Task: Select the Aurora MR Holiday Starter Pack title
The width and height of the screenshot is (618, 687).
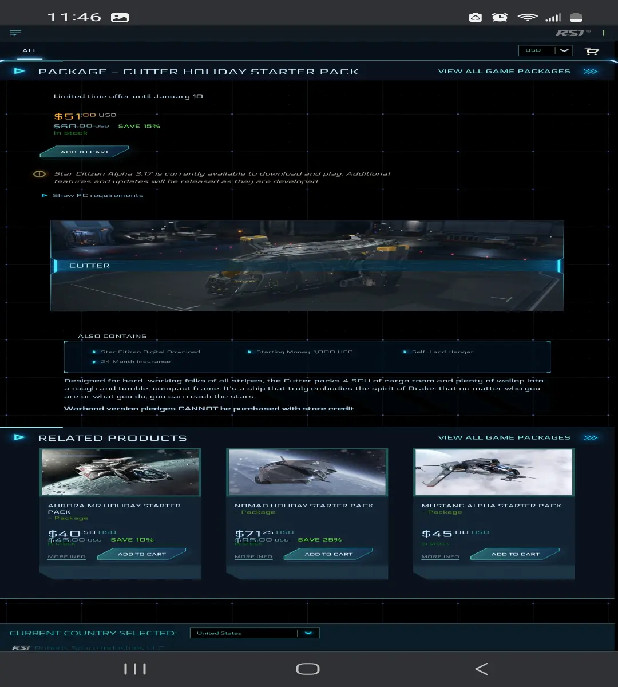Action: (114, 508)
